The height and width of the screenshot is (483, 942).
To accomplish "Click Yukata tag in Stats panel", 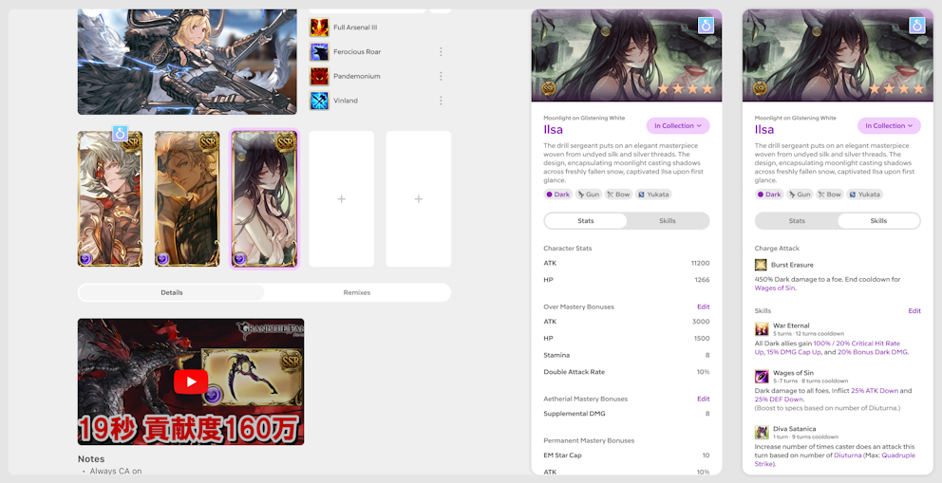I will (x=653, y=195).
